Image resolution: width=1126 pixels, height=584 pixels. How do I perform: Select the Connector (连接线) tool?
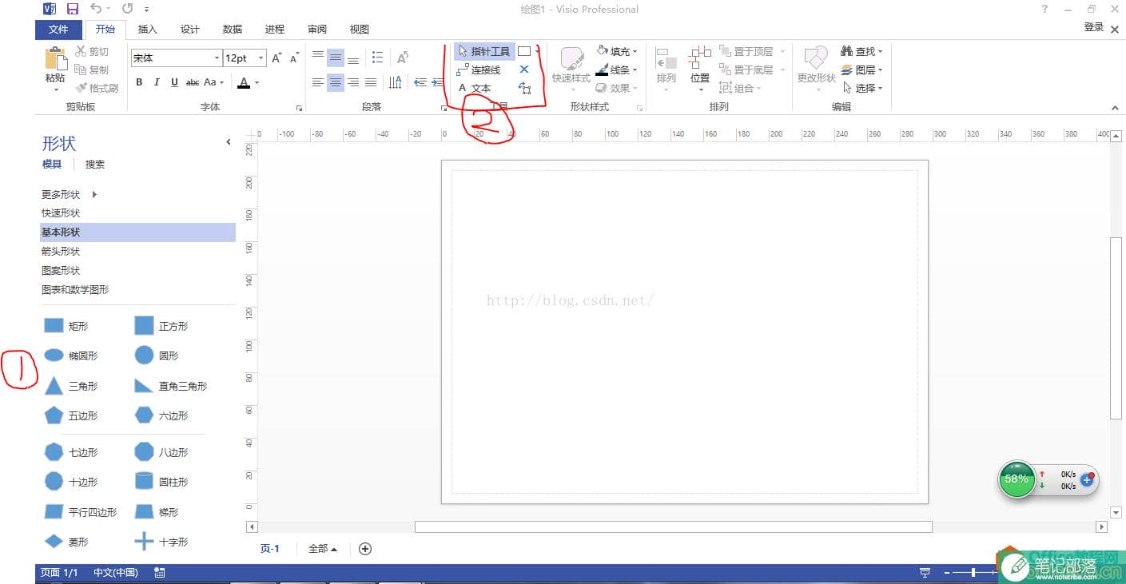[x=479, y=70]
